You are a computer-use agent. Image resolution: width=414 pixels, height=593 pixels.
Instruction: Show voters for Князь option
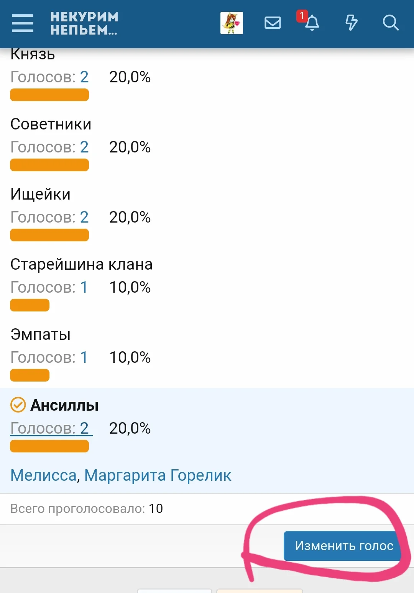[x=49, y=77]
